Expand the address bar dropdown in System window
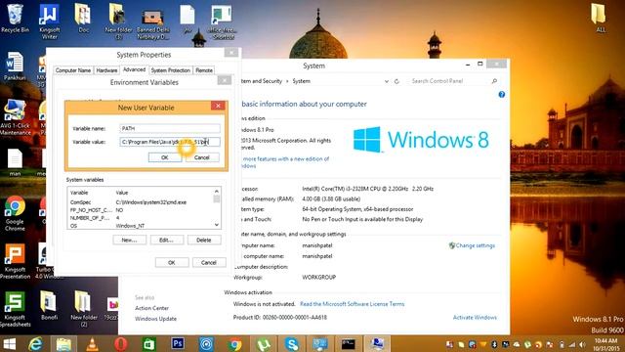Screen dimensions: 625x352 click(387, 81)
